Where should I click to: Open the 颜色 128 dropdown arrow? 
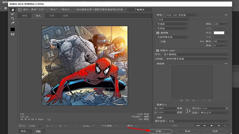[226, 24]
